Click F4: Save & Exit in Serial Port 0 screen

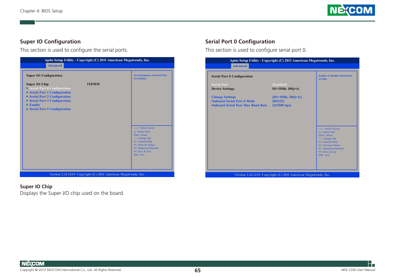[x=328, y=152]
